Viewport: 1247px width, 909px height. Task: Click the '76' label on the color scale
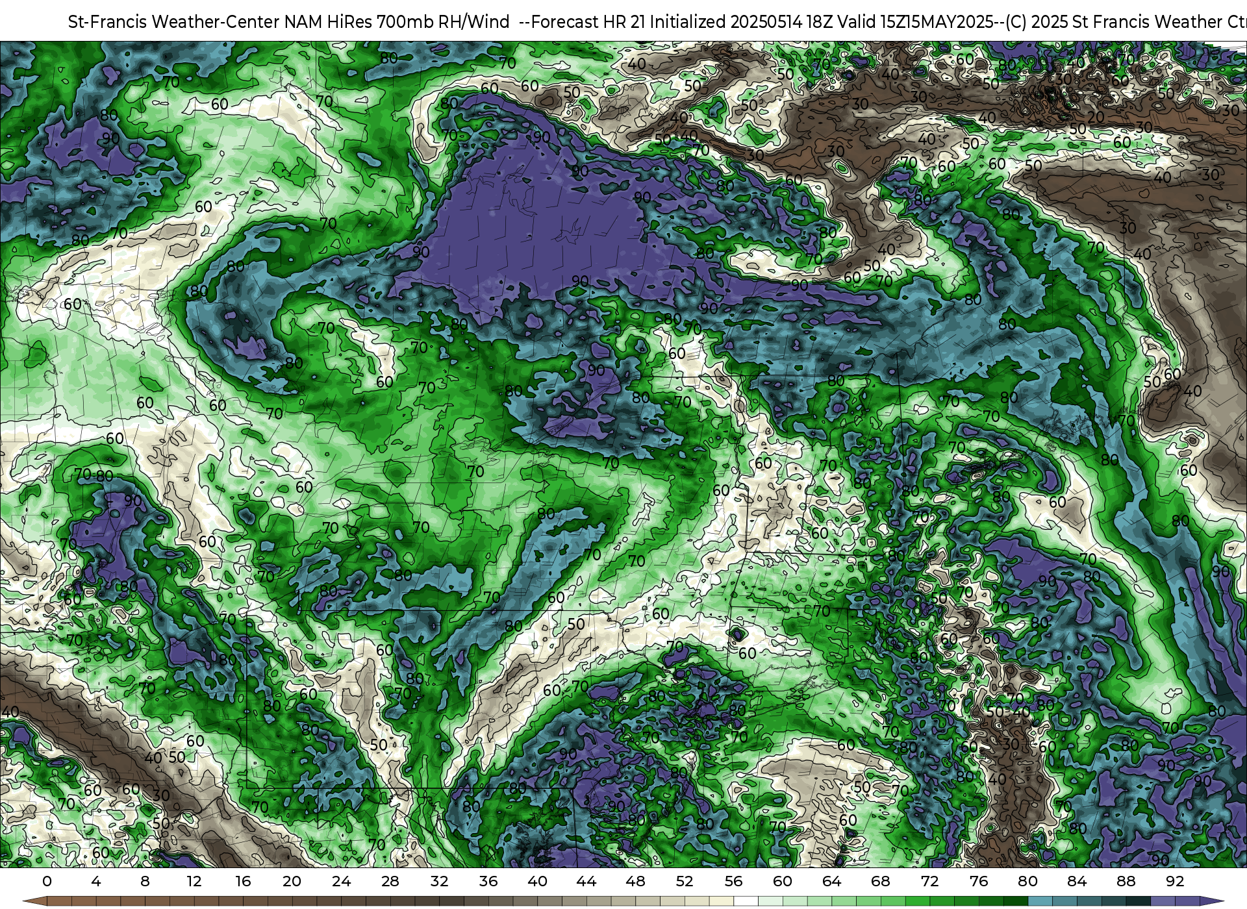click(979, 881)
